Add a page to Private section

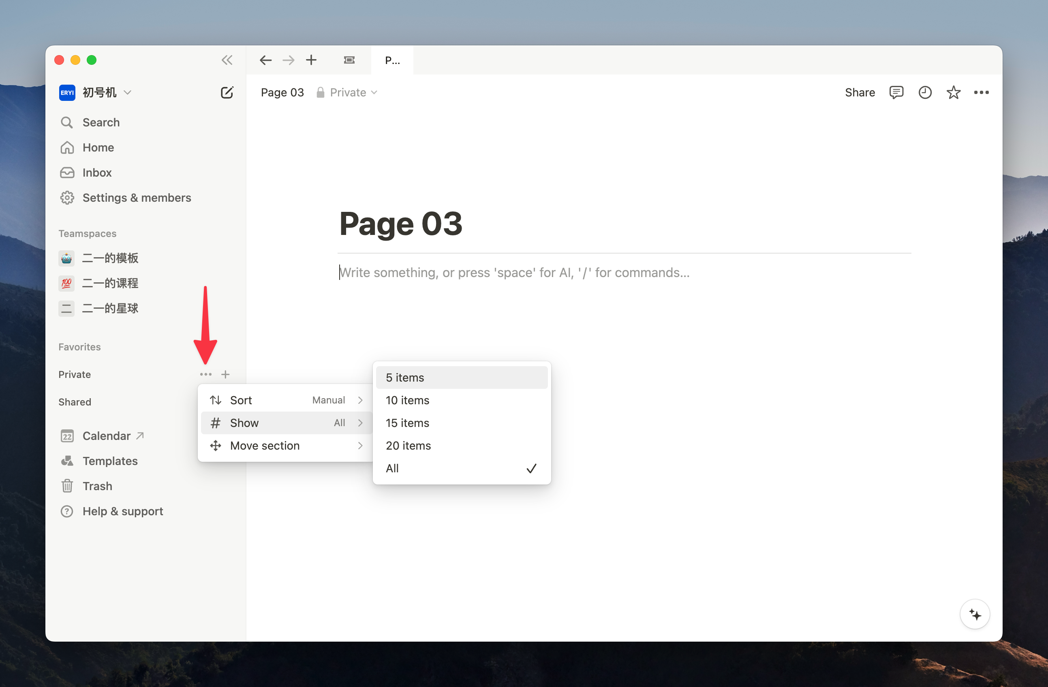[x=225, y=375]
